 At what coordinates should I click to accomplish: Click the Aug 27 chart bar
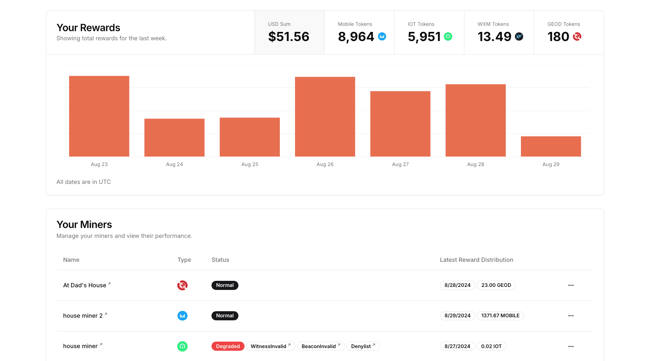[400, 124]
